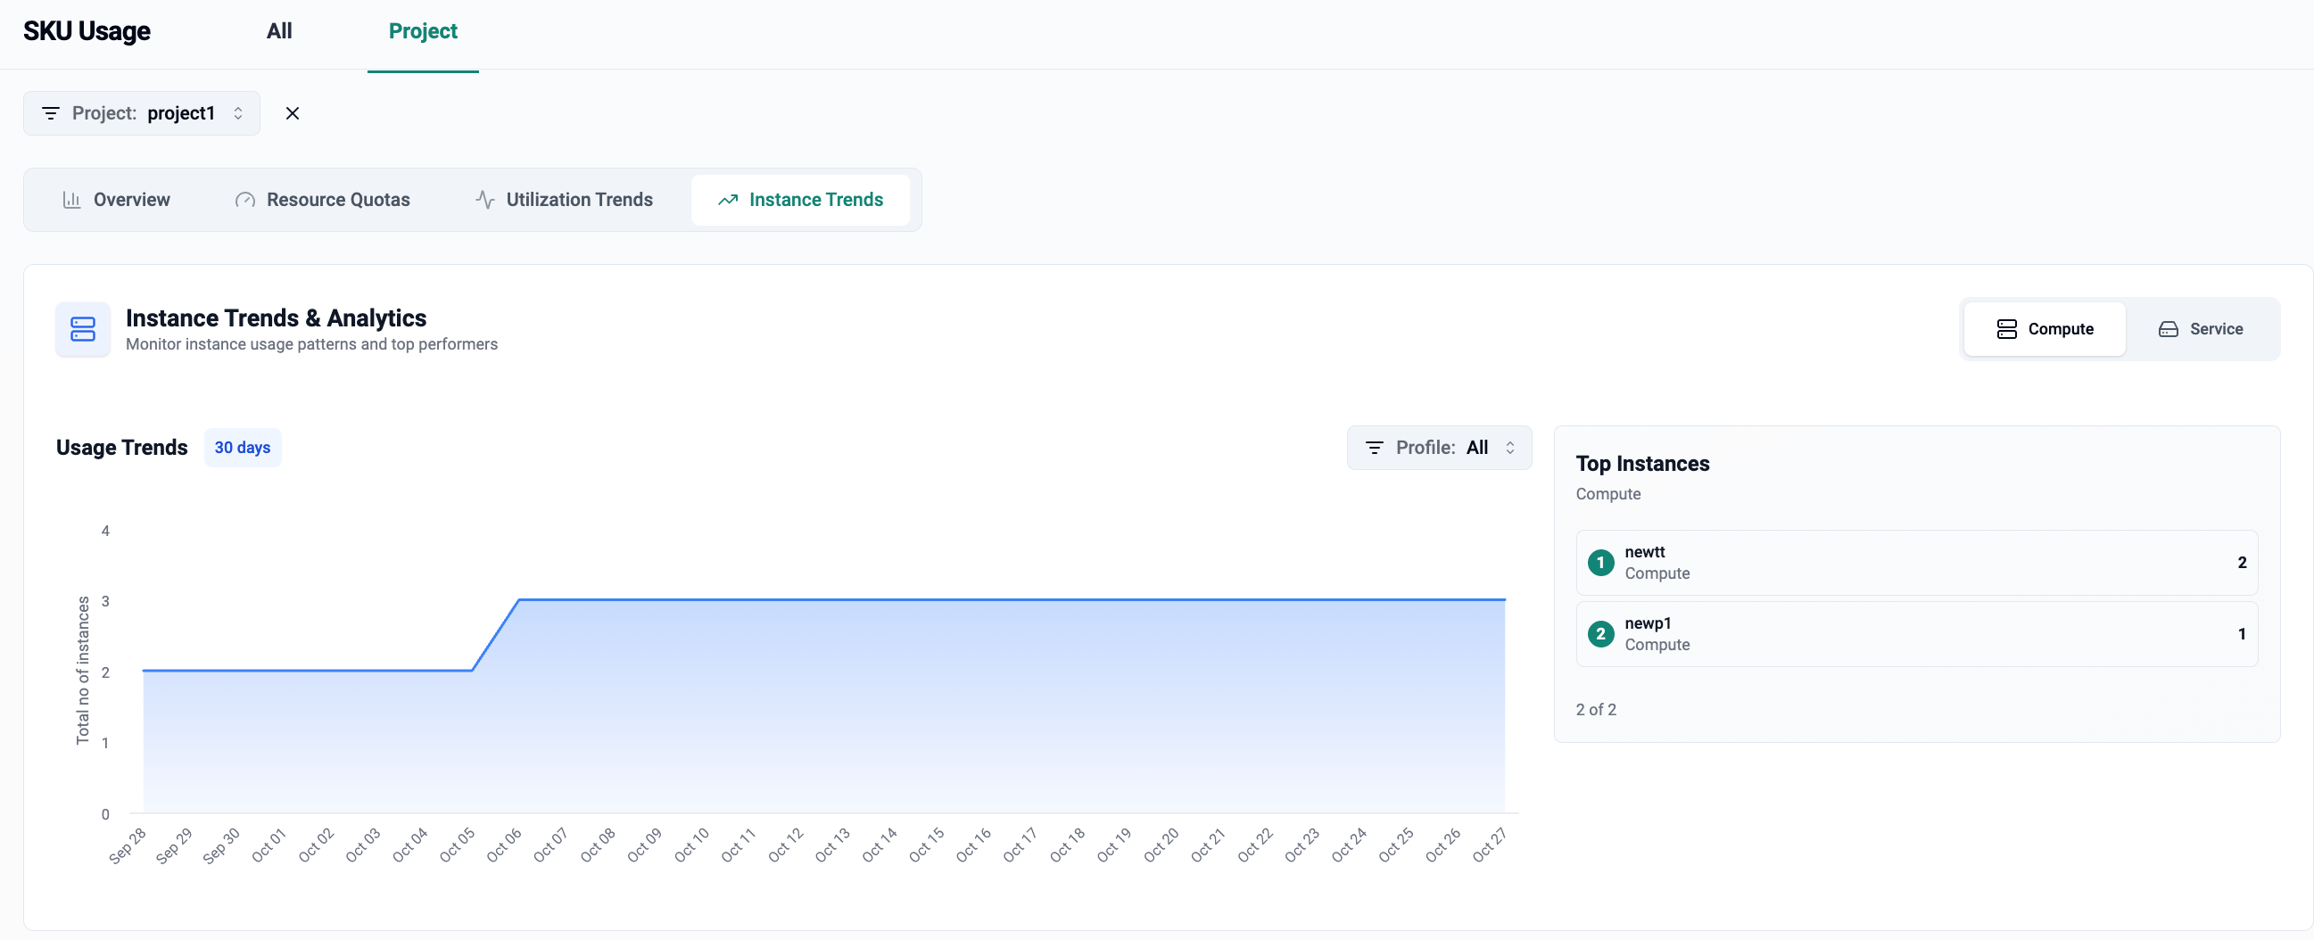
Task: Click the bar chart icon on Overview
Action: (x=71, y=199)
